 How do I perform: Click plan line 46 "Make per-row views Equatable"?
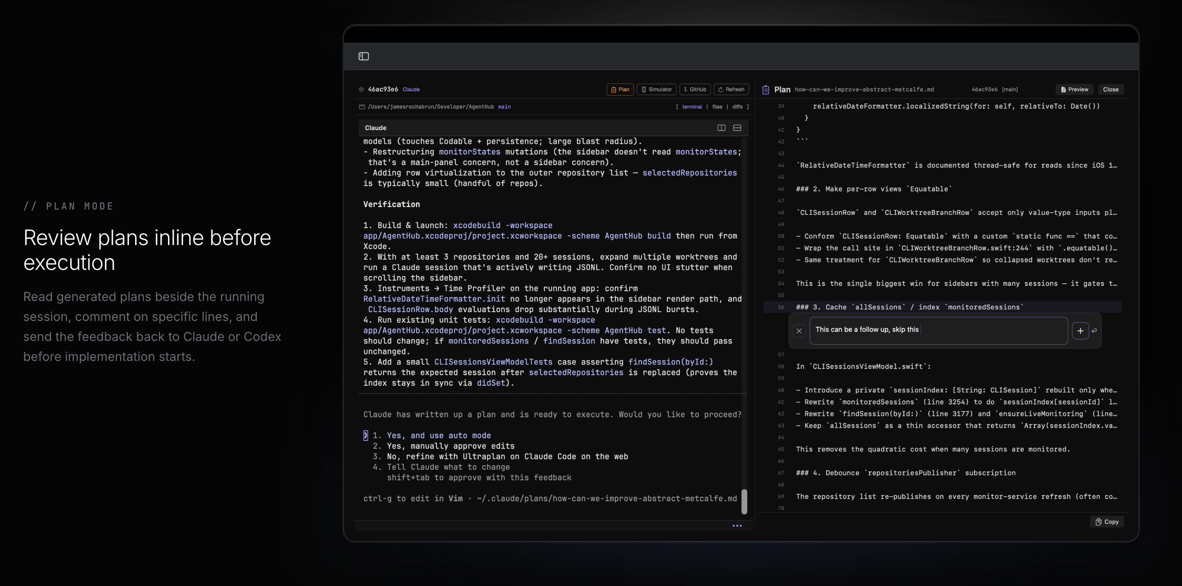click(x=874, y=189)
